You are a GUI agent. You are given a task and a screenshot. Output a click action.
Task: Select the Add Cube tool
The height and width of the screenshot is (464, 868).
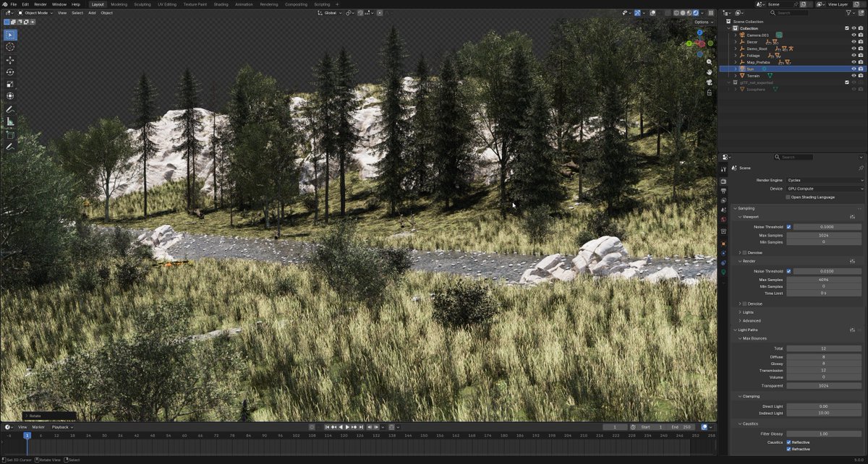(x=10, y=134)
